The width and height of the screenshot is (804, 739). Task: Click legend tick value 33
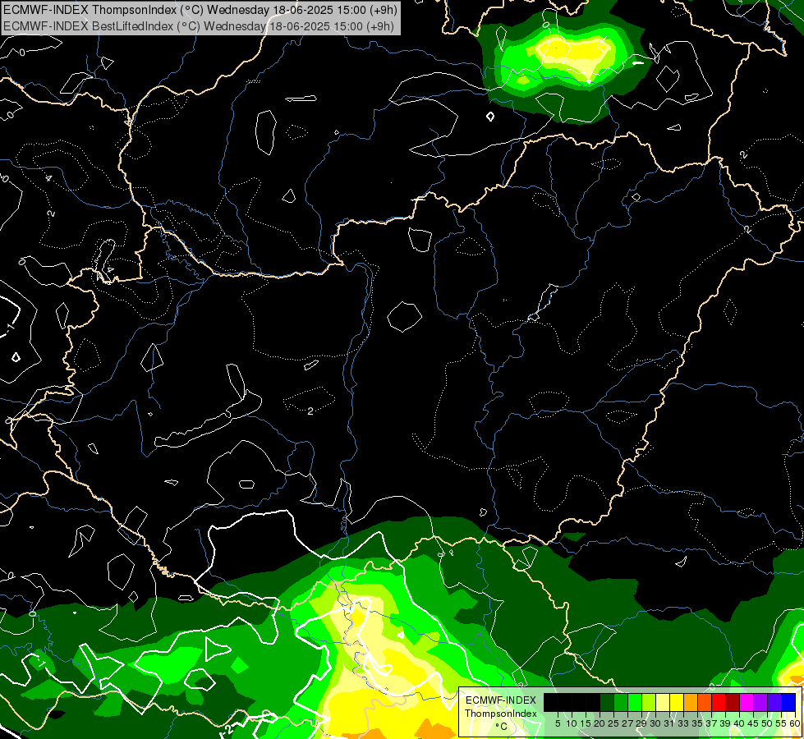[683, 723]
